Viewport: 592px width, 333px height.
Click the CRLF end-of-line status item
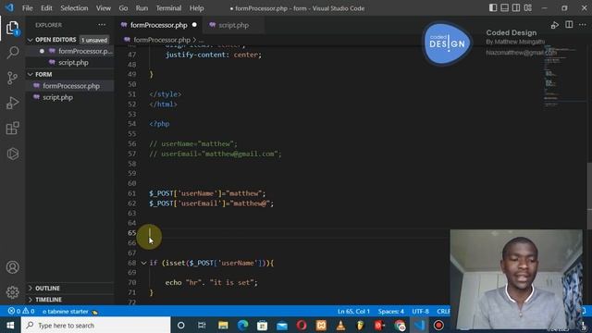pyautogui.click(x=443, y=312)
